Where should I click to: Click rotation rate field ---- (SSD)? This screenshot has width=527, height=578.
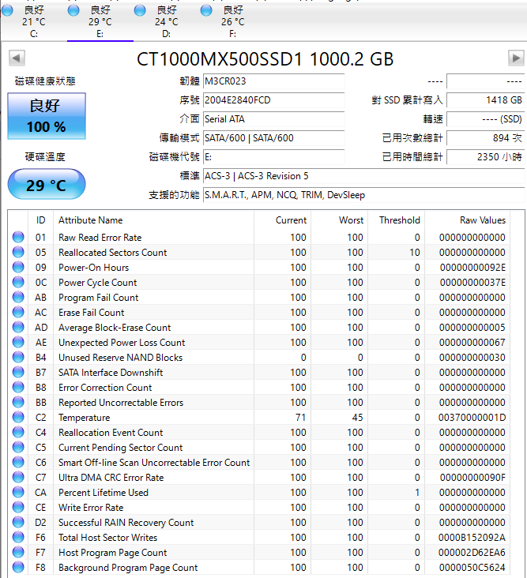(x=485, y=119)
